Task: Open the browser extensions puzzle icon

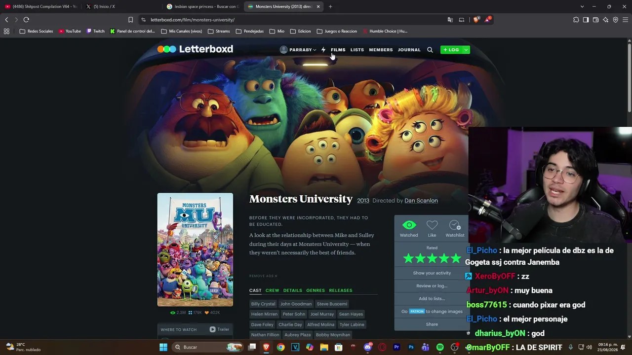Action: click(x=576, y=20)
